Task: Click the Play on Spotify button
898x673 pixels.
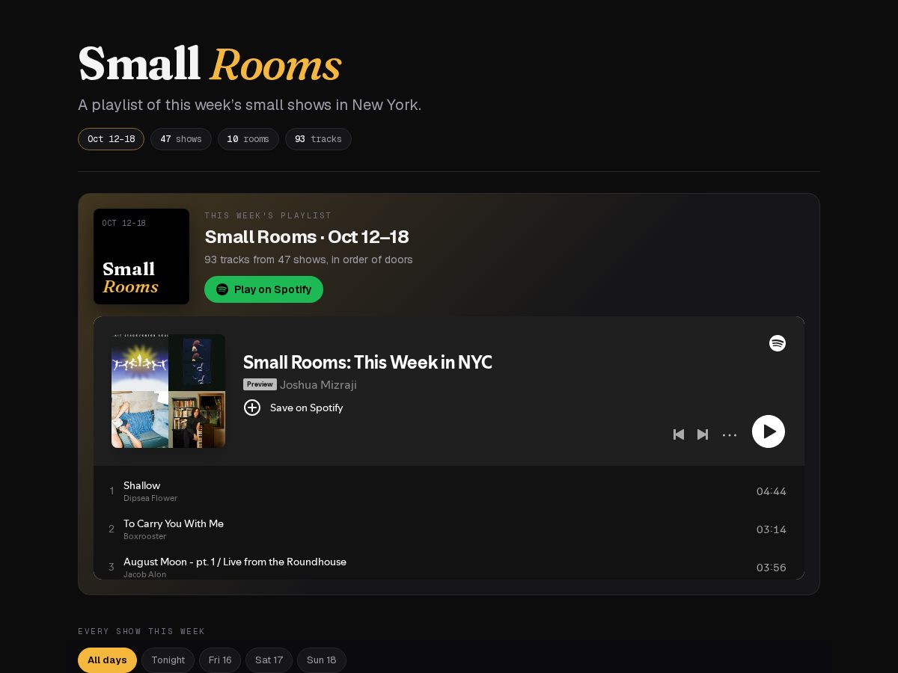Action: pyautogui.click(x=263, y=289)
